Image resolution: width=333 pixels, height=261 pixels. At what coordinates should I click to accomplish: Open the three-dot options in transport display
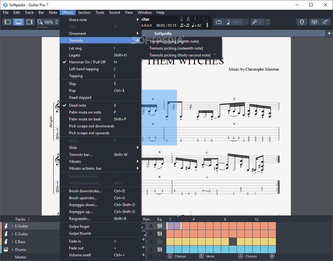coord(195,19)
